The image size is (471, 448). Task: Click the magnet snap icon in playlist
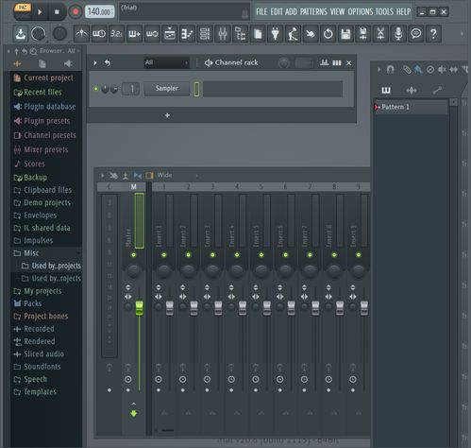(x=390, y=69)
